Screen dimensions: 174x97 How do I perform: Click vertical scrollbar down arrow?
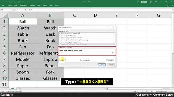173,87
